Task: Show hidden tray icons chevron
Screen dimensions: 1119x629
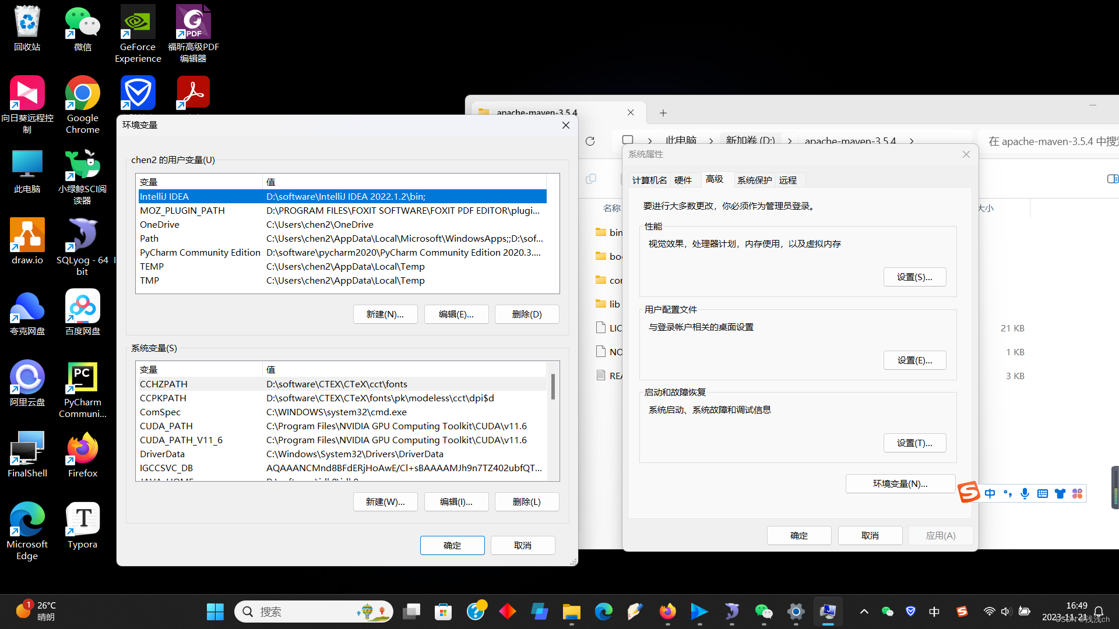Action: tap(864, 612)
